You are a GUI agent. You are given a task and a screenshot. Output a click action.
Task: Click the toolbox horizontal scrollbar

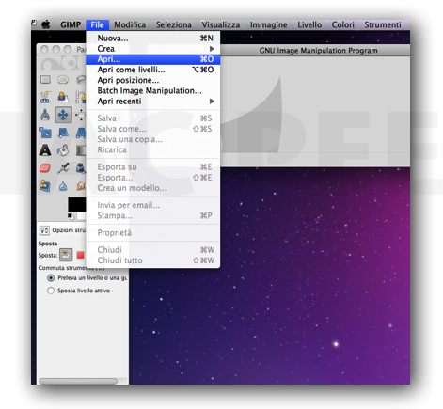tap(78, 381)
